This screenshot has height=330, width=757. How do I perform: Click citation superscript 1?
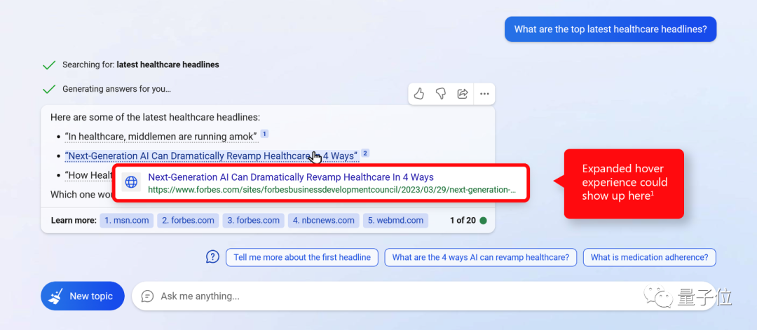(264, 134)
